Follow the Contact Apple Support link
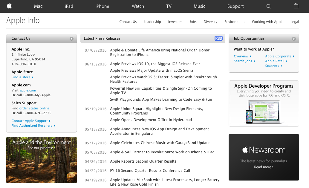Image resolution: width=309 pixels, height=188 pixels. [30, 121]
